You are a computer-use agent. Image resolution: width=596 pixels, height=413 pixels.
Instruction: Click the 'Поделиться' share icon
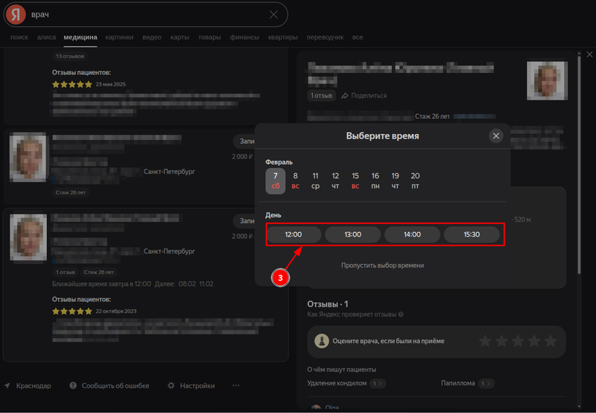[x=345, y=96]
